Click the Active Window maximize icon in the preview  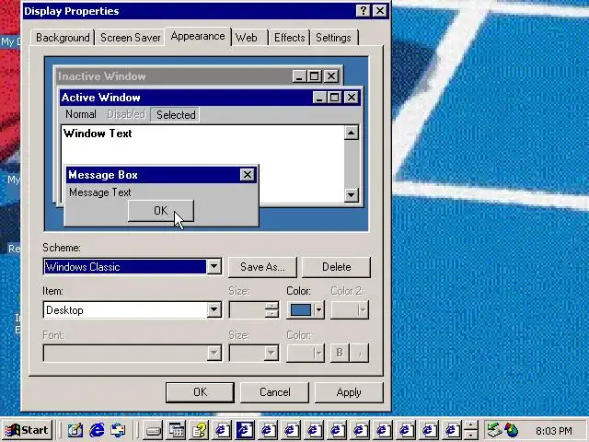(x=334, y=98)
